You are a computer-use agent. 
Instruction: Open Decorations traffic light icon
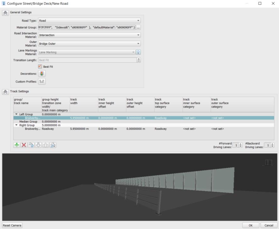coord(42,74)
